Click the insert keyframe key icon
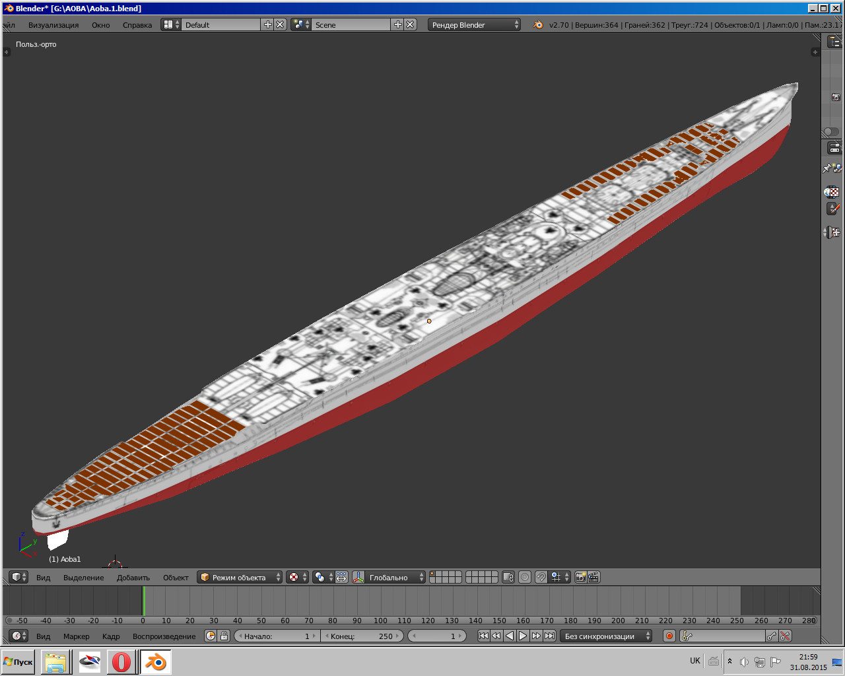The width and height of the screenshot is (845, 676). coord(772,636)
